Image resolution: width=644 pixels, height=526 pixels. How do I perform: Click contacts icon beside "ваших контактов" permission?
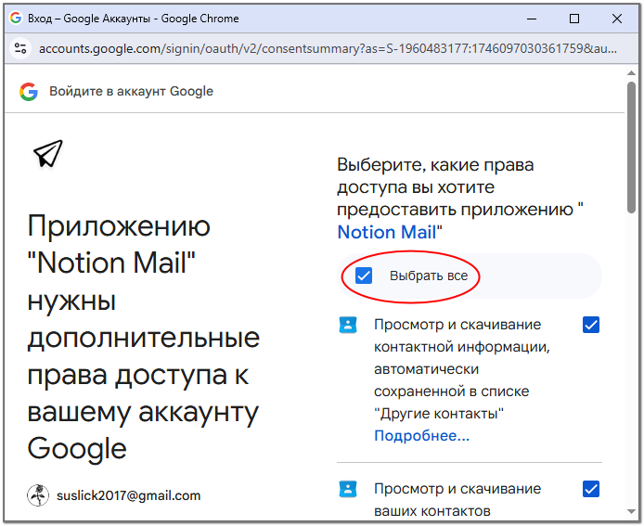click(348, 489)
